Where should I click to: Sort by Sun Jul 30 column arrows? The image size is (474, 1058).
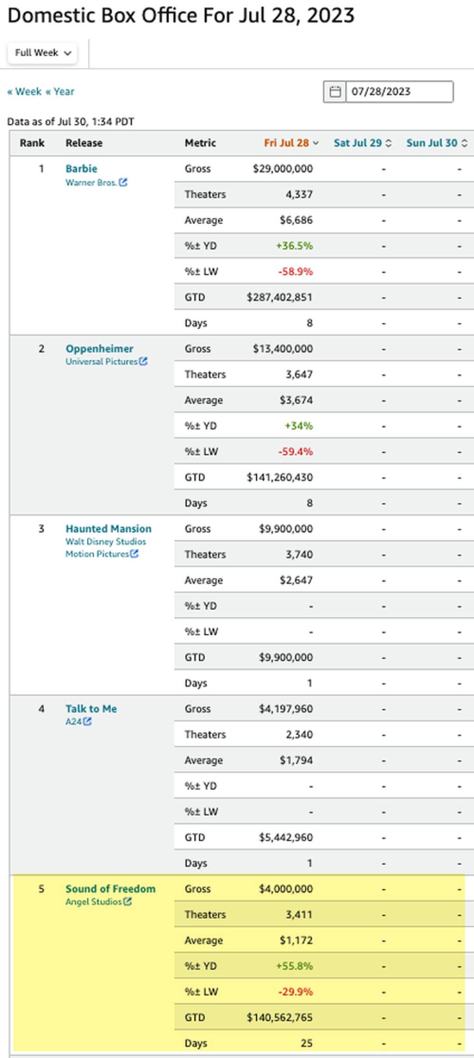point(465,143)
